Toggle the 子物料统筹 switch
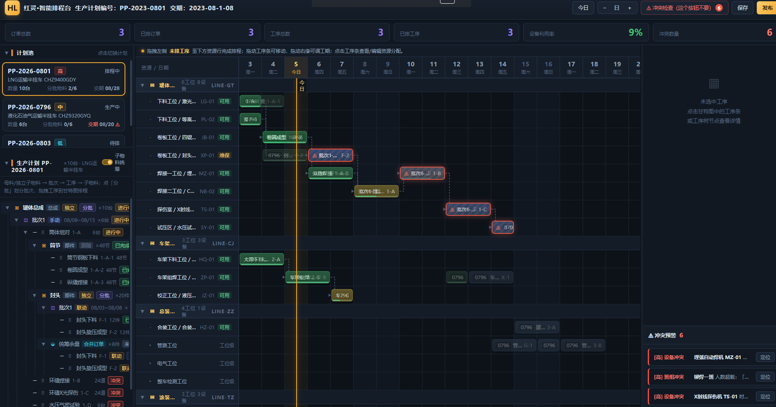 (107, 162)
